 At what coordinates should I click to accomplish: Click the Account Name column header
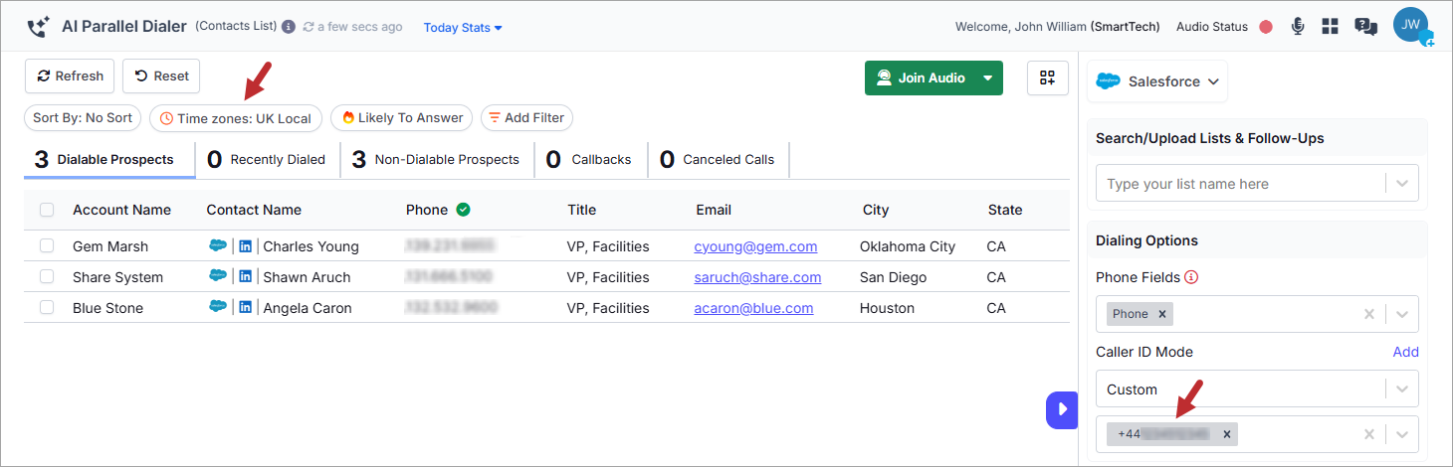(x=121, y=210)
